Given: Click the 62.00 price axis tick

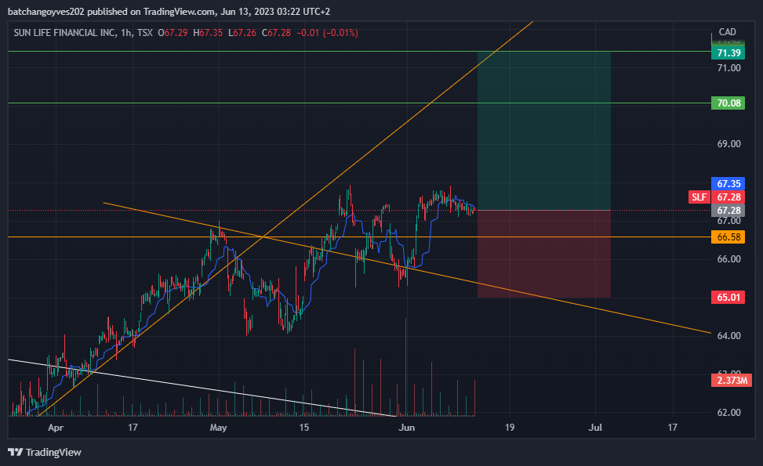Looking at the screenshot, I should click(728, 413).
